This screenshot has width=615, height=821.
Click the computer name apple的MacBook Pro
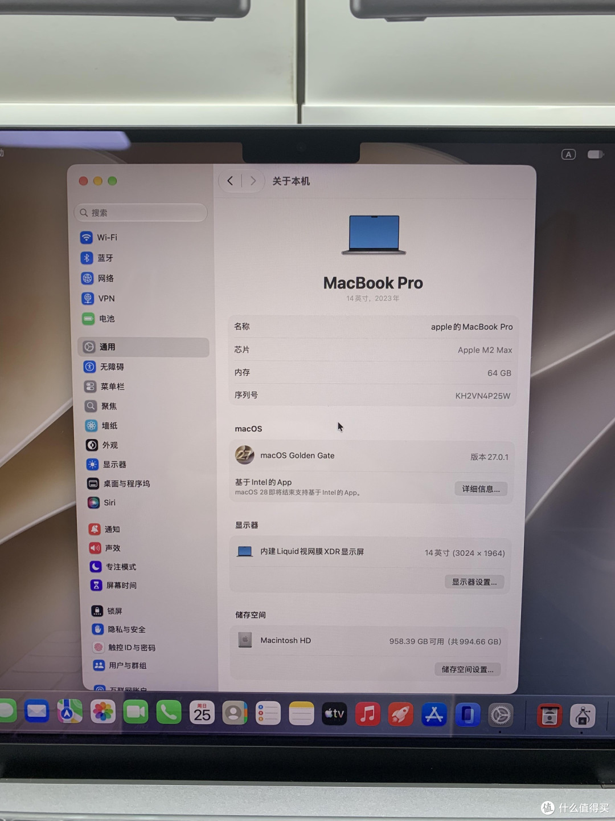click(x=471, y=327)
